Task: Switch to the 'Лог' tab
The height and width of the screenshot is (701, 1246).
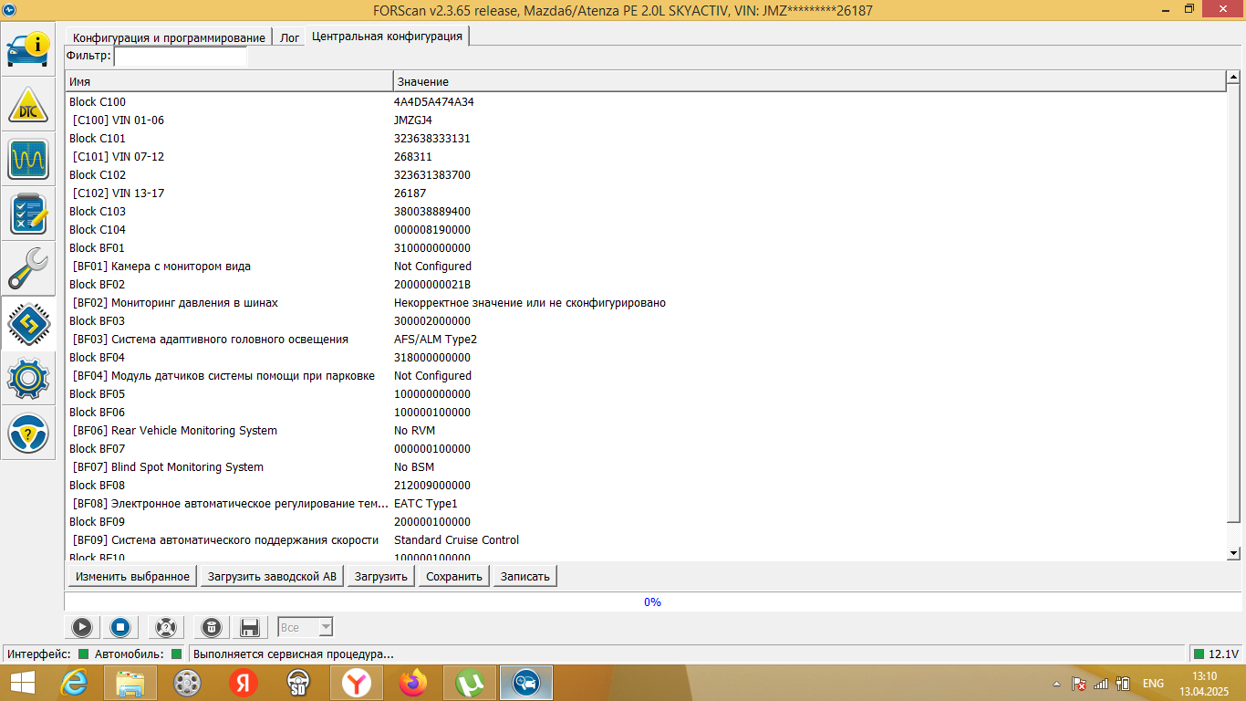Action: [289, 37]
